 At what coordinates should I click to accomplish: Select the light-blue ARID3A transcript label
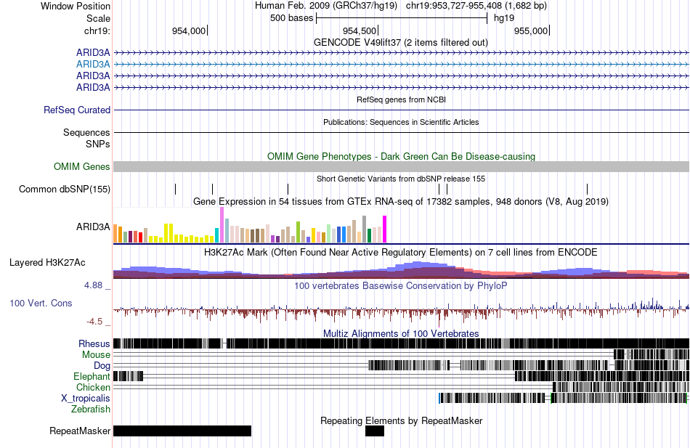coord(93,64)
